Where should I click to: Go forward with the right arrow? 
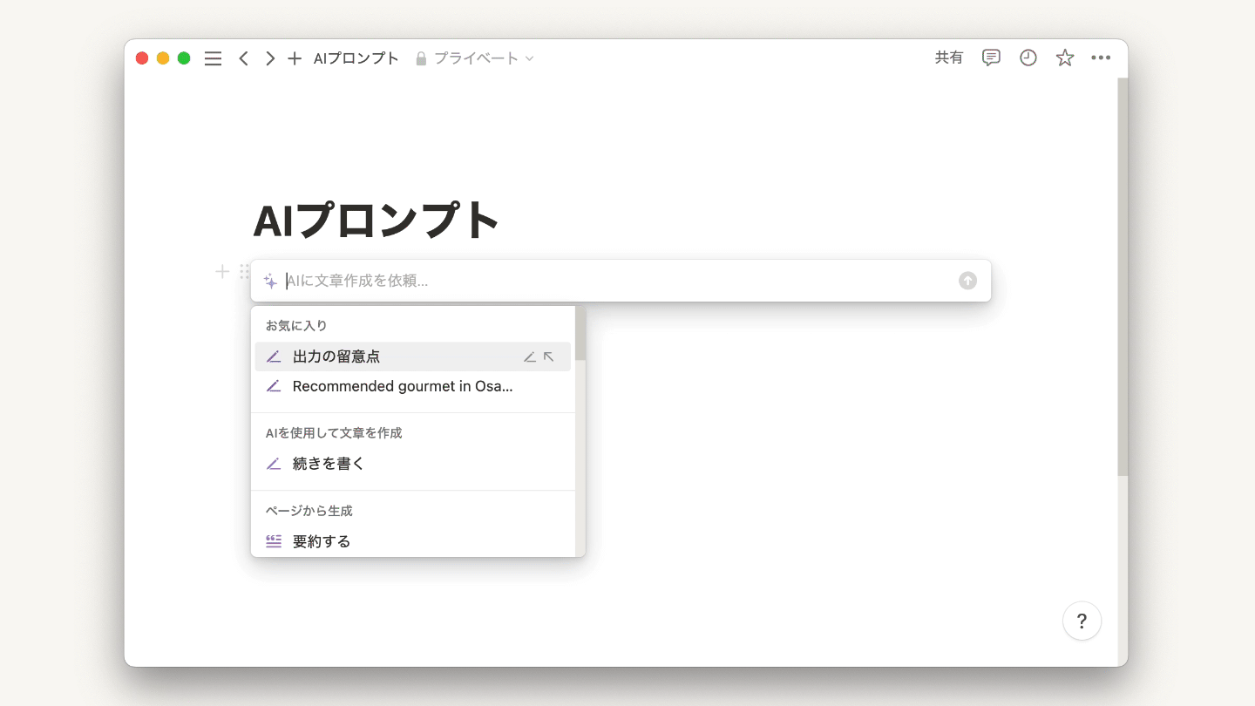tap(270, 58)
